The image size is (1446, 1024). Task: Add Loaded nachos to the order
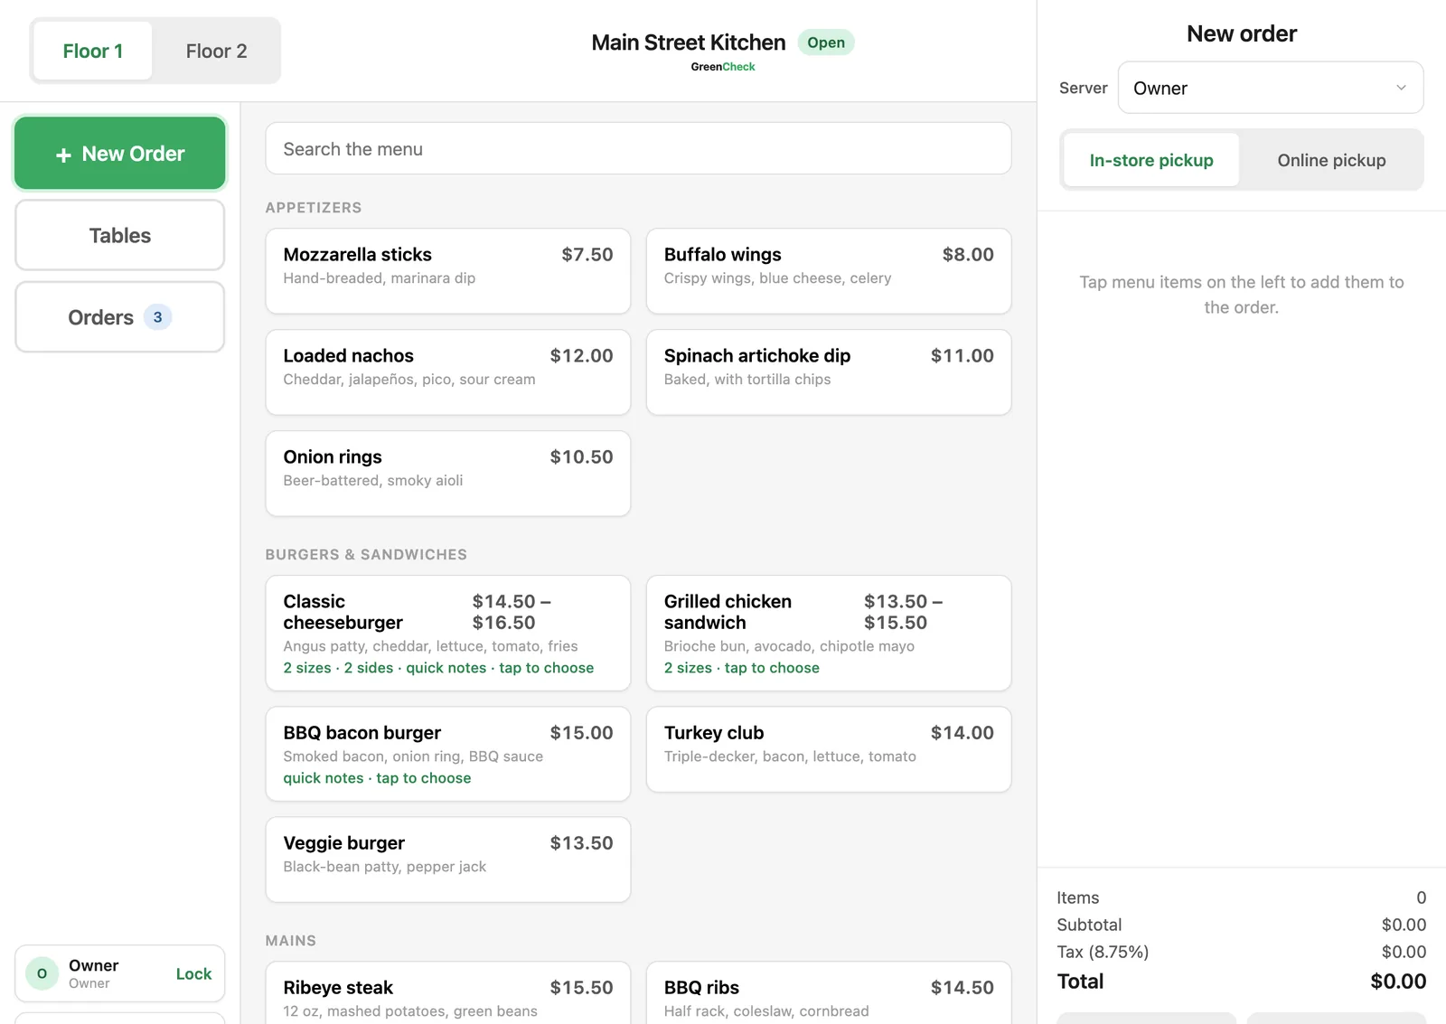point(448,372)
